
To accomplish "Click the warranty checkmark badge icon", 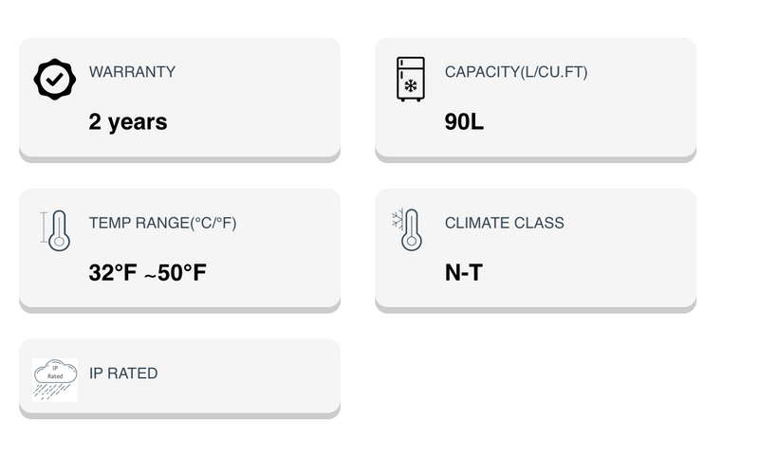I will (x=54, y=80).
